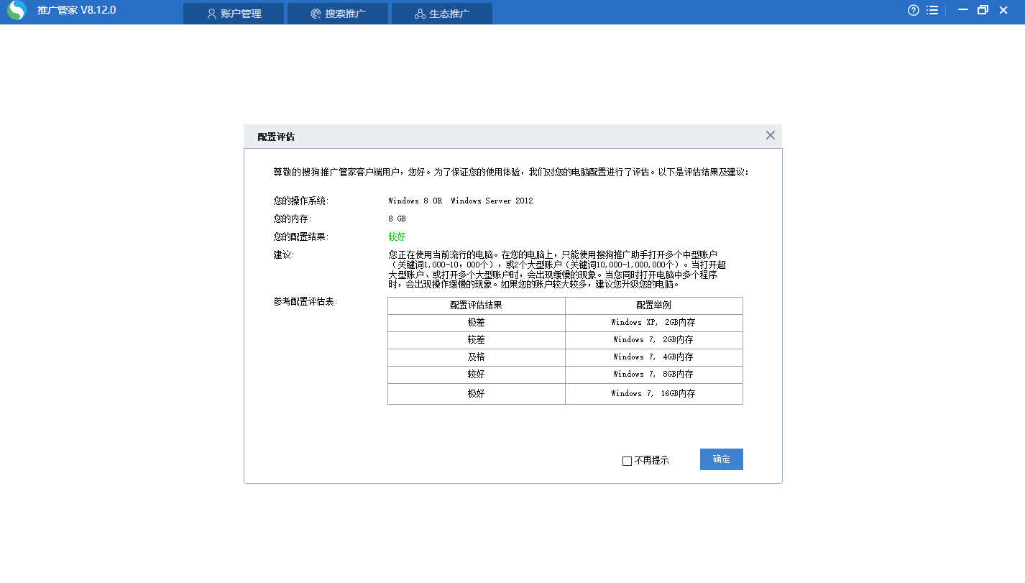The width and height of the screenshot is (1025, 583).
Task: Click the list menu icon beside help
Action: [x=932, y=10]
